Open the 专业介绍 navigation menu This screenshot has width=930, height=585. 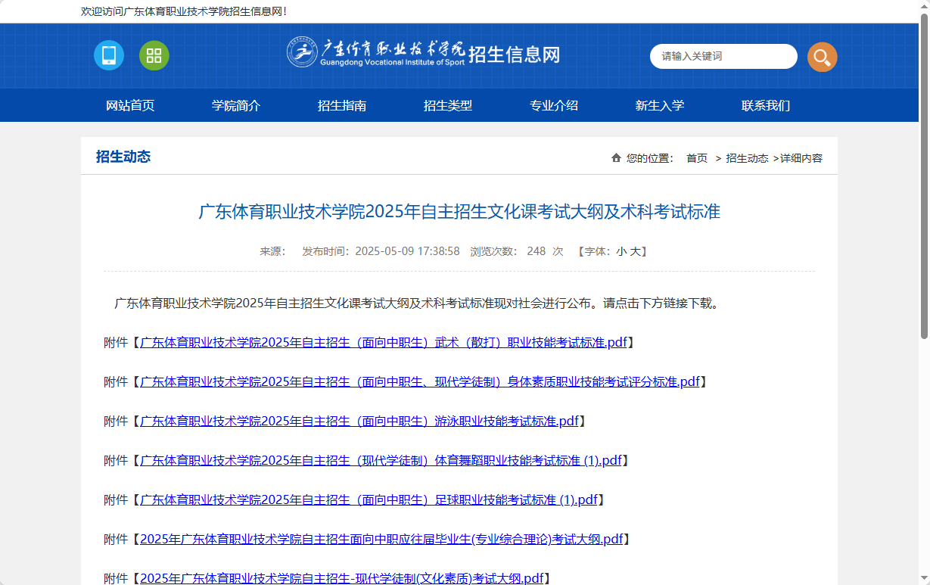pyautogui.click(x=553, y=105)
